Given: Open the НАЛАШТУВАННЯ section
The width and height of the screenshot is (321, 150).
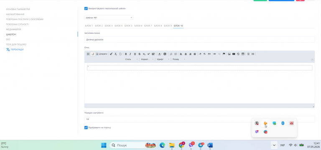Looking at the screenshot, I should pos(15,14).
